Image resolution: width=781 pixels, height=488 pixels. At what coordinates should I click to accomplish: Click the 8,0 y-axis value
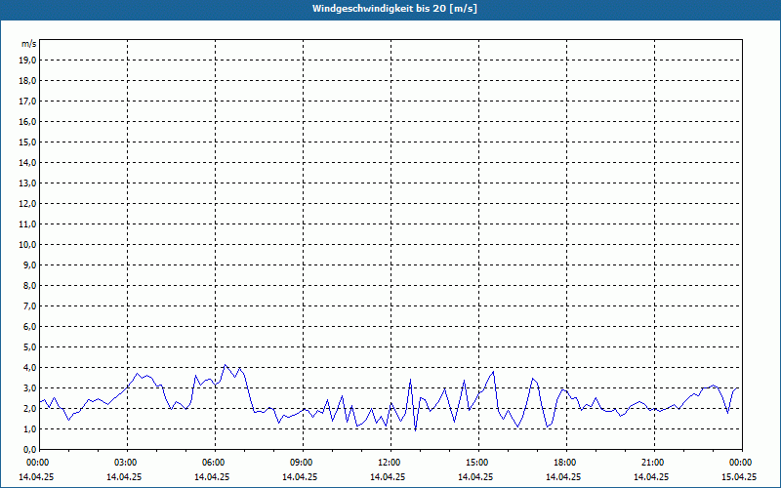pyautogui.click(x=29, y=285)
